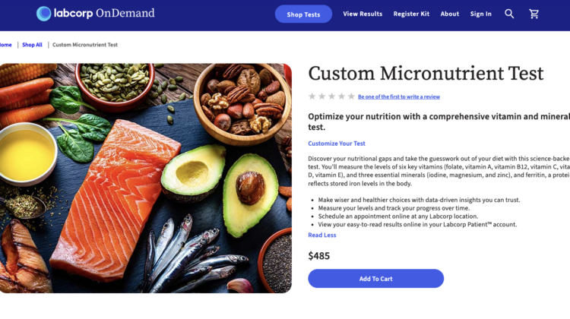The height and width of the screenshot is (319, 570).
Task: Go to Shop All breadcrumb
Action: point(32,45)
